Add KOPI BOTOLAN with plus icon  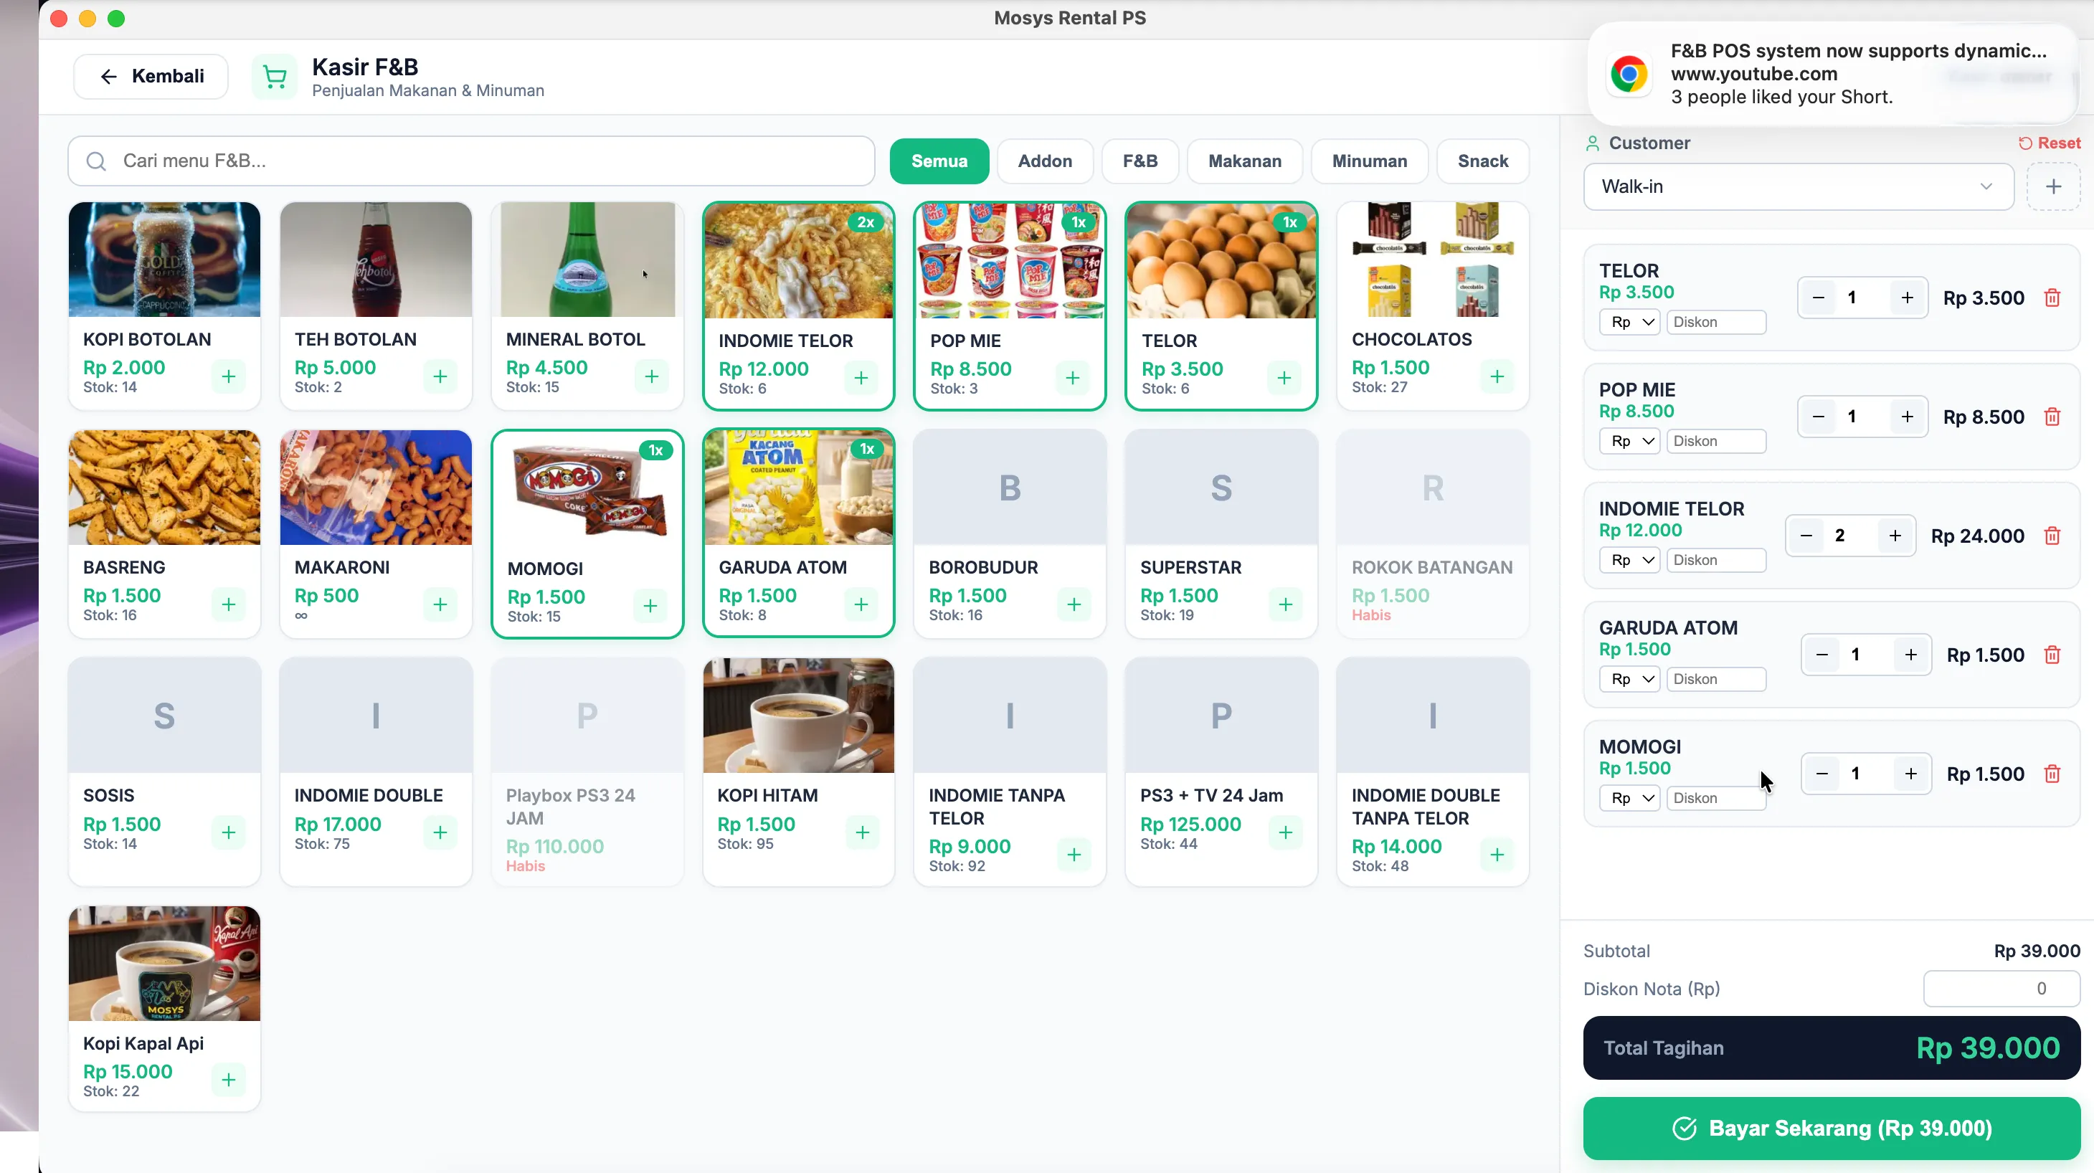click(229, 376)
